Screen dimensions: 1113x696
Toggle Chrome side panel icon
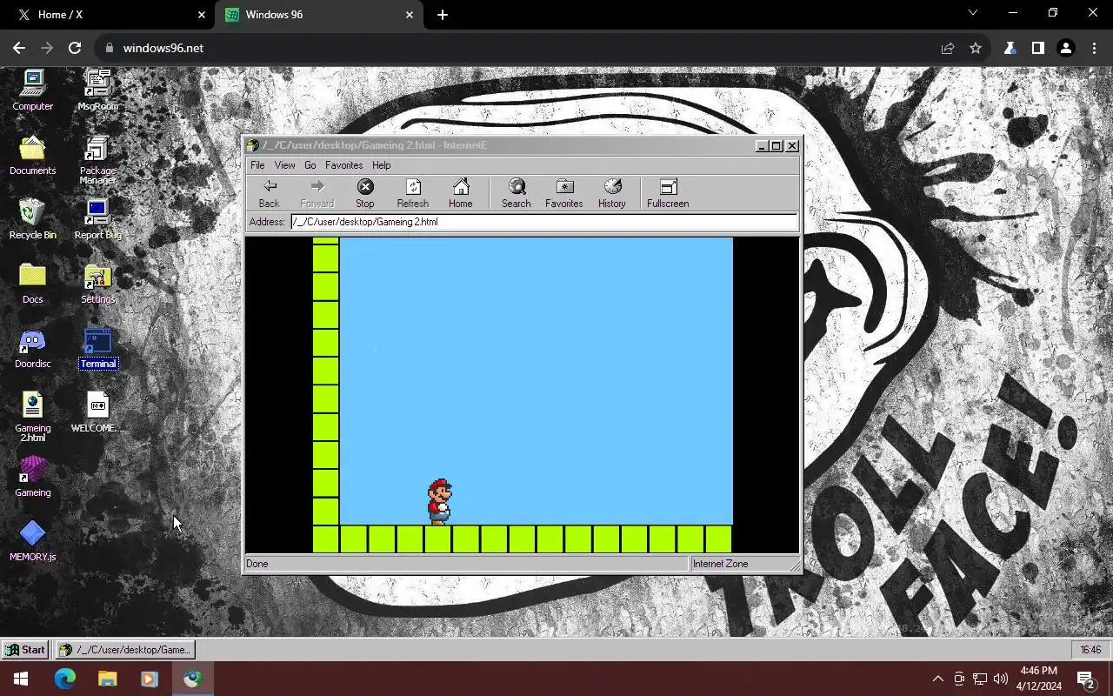coord(1037,48)
